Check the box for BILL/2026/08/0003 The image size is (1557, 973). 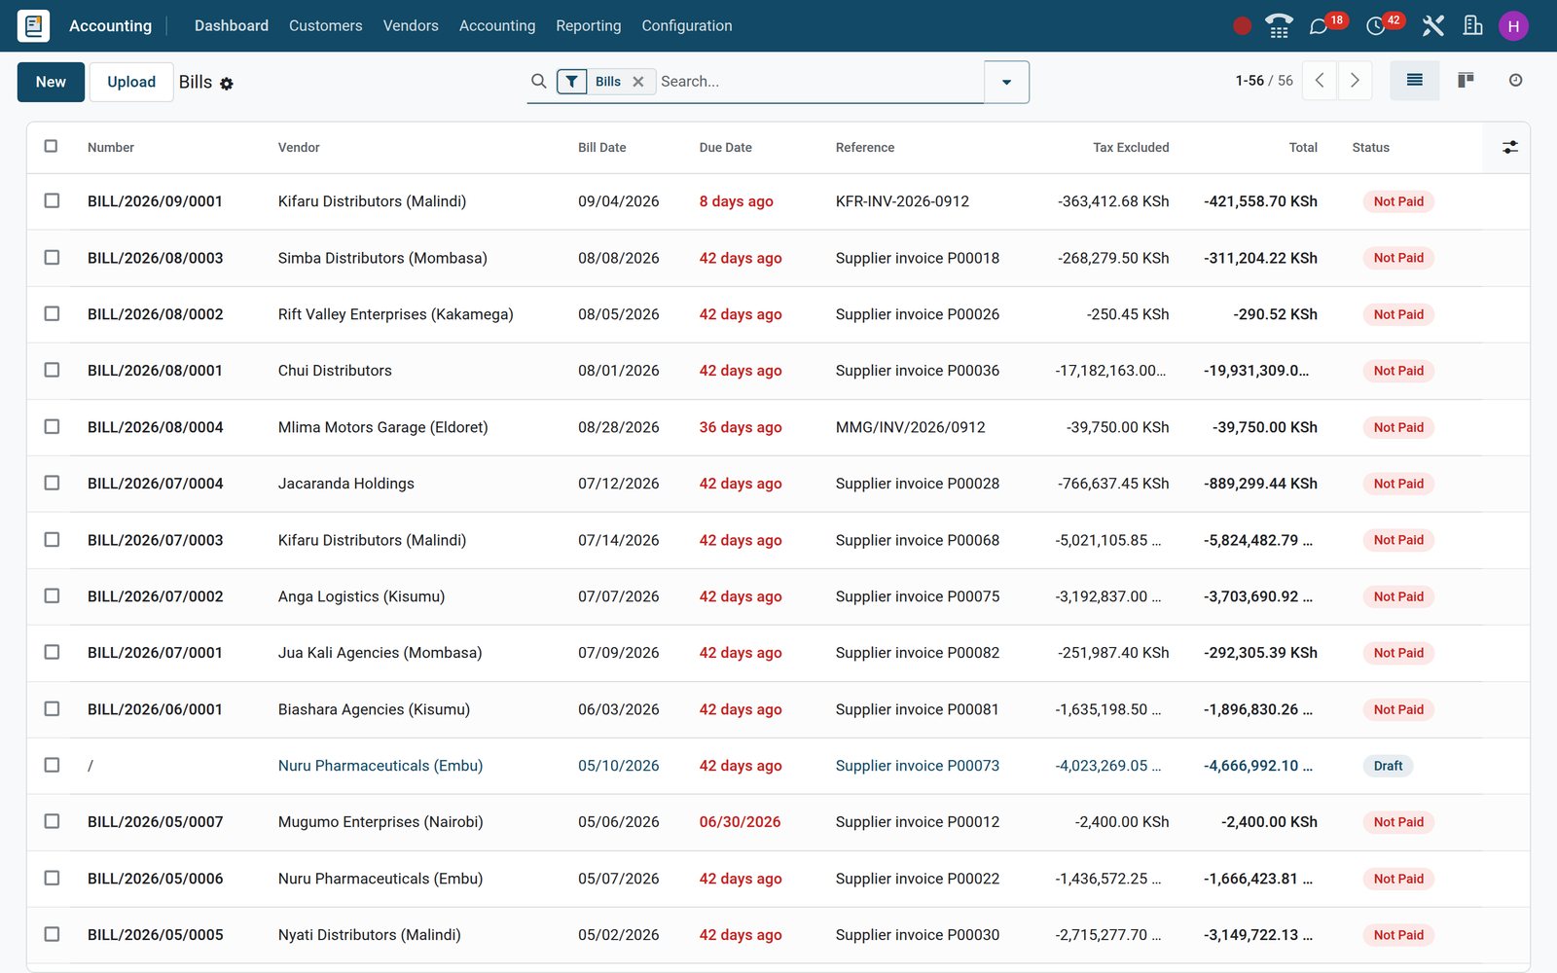[52, 257]
